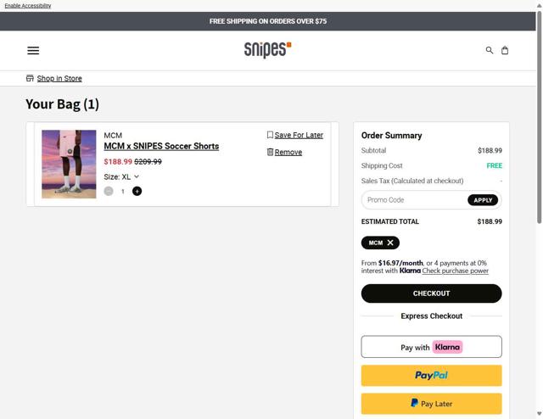Click the Sales Tax (Calculated at checkout) label

tap(412, 181)
